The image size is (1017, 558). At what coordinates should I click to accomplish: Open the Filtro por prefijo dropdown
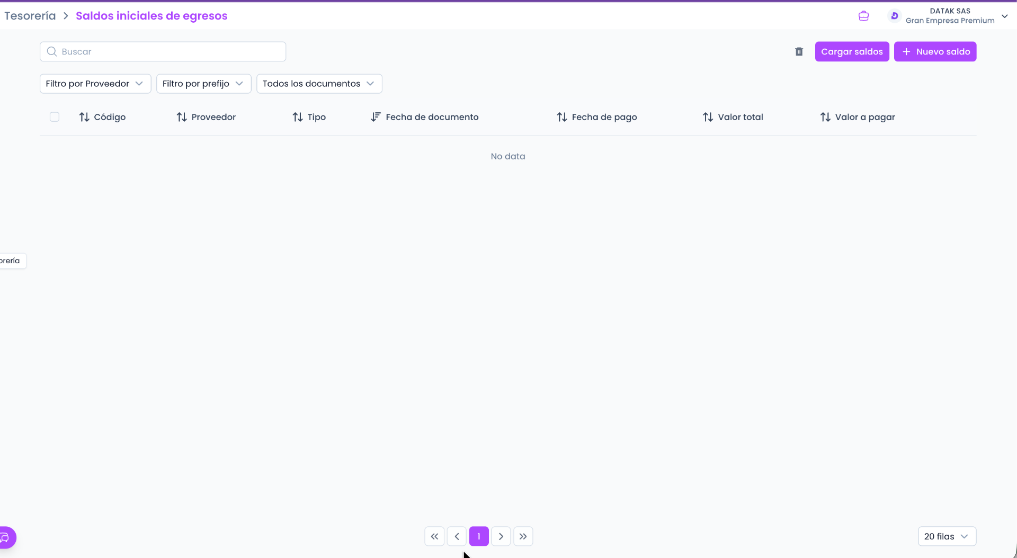(203, 84)
